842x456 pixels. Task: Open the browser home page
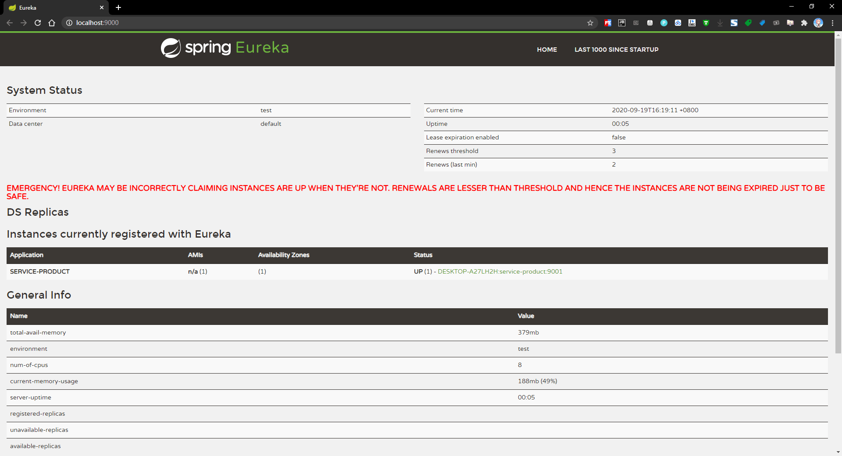tap(52, 23)
